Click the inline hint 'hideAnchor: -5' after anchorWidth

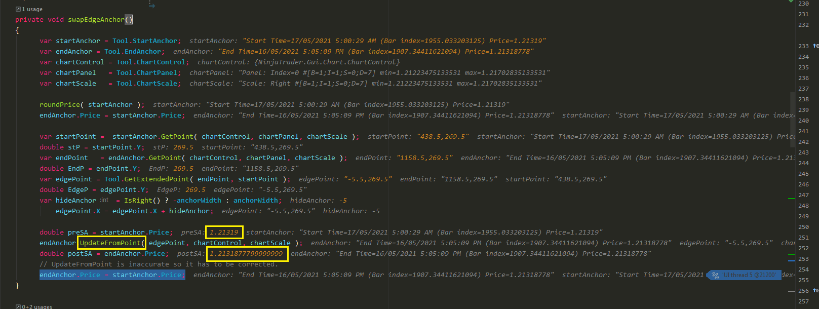(319, 201)
